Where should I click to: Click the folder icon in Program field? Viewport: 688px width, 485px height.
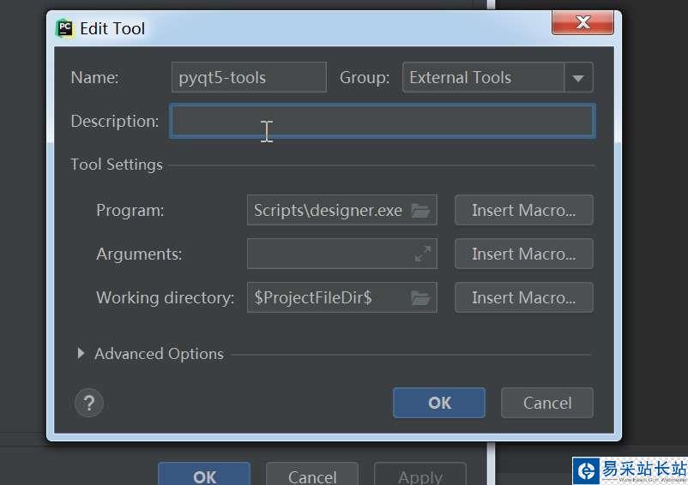click(x=420, y=211)
